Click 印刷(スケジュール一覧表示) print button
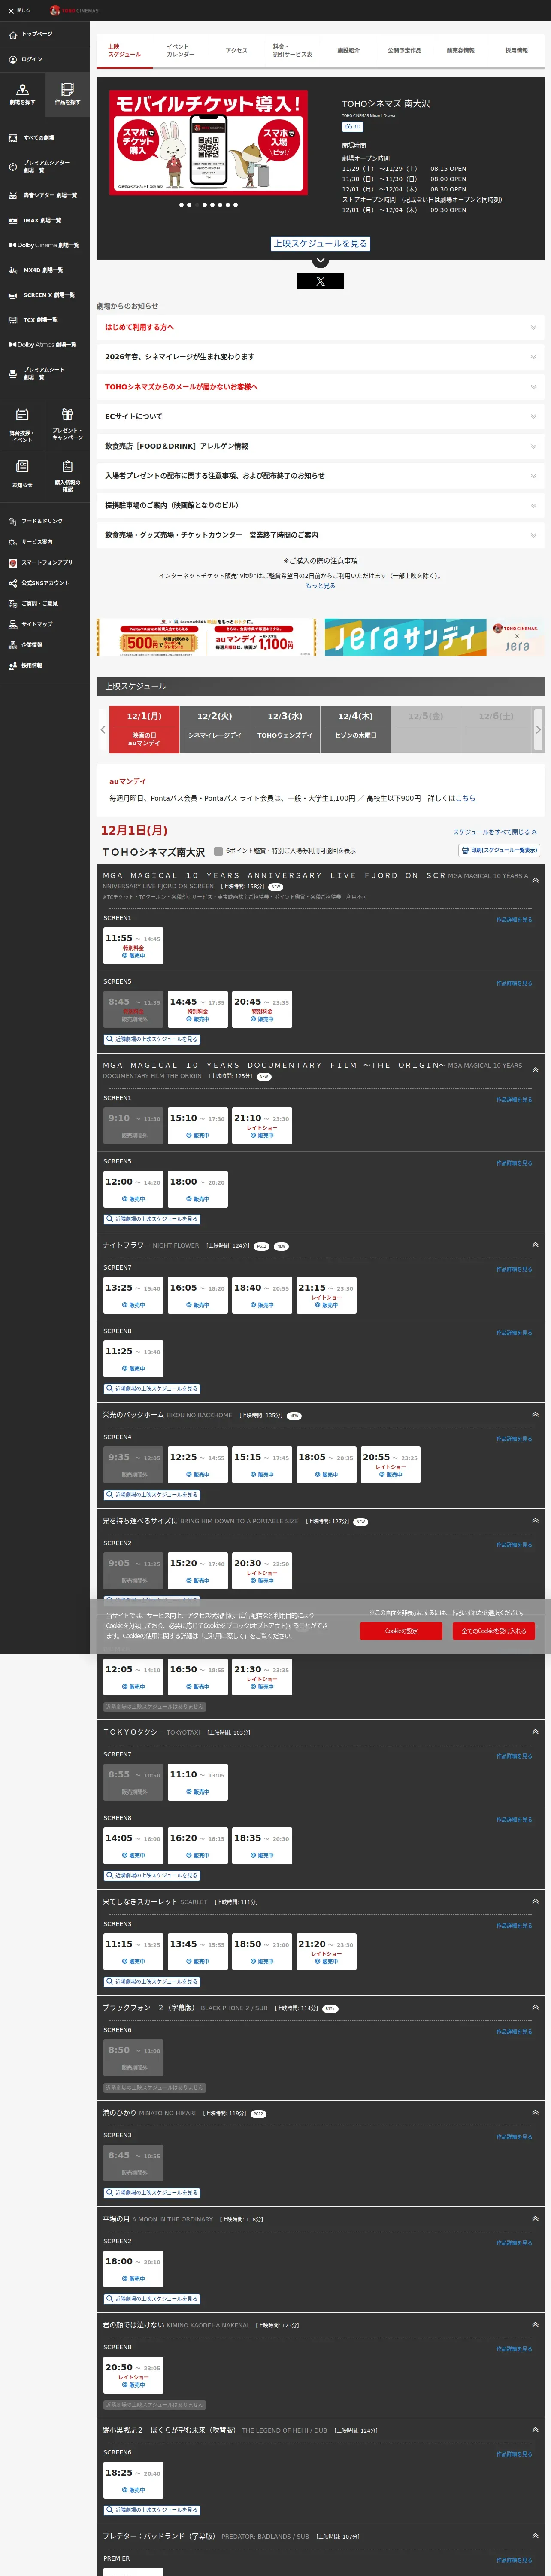The width and height of the screenshot is (551, 2576). (500, 850)
